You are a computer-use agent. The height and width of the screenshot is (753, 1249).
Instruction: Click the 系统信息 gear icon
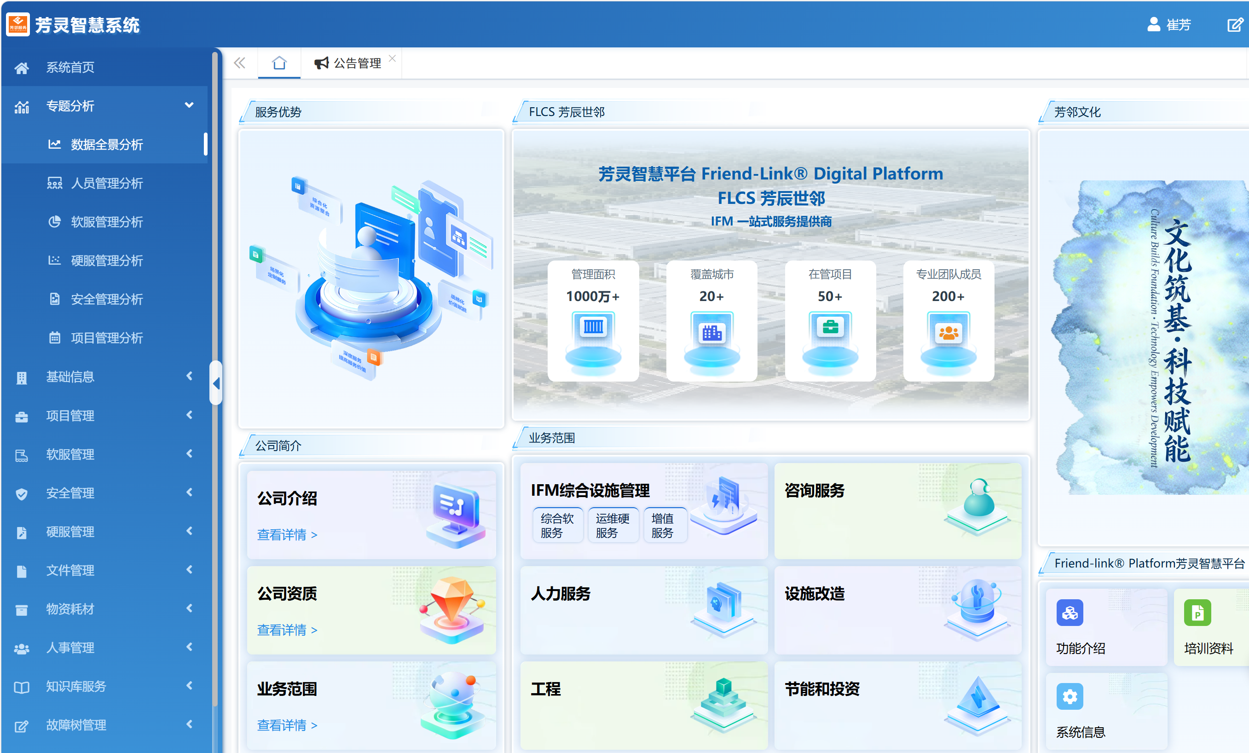click(x=1070, y=697)
